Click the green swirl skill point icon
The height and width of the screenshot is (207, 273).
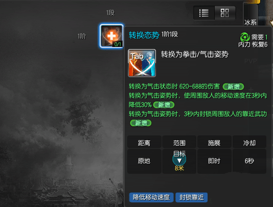click(x=245, y=37)
